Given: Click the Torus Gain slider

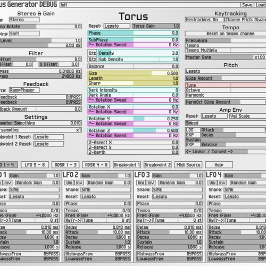Looking at the screenshot, I should tap(156, 26).
